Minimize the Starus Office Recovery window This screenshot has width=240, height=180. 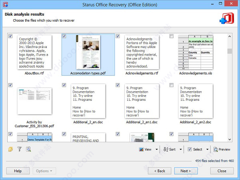tap(212, 4)
